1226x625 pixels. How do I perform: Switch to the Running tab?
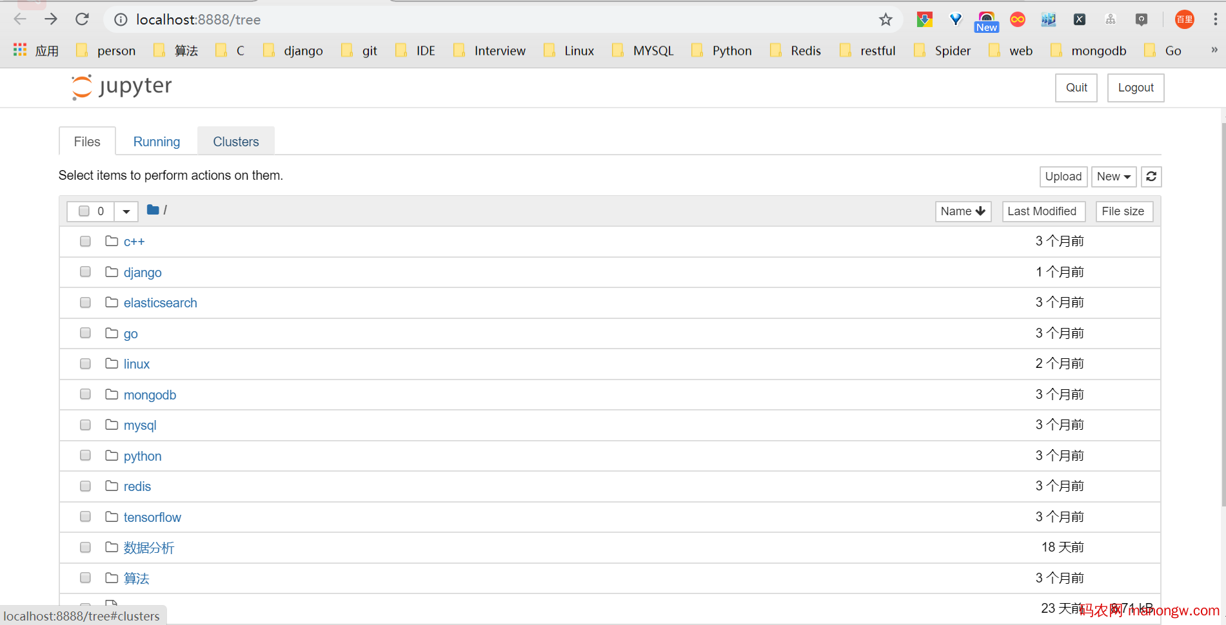pos(156,141)
